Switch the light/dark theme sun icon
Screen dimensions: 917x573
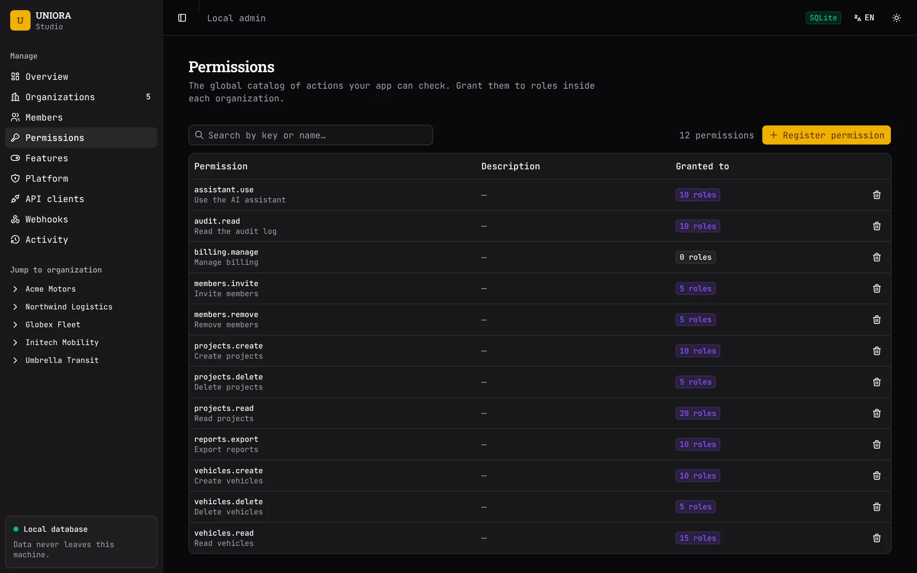pos(897,18)
